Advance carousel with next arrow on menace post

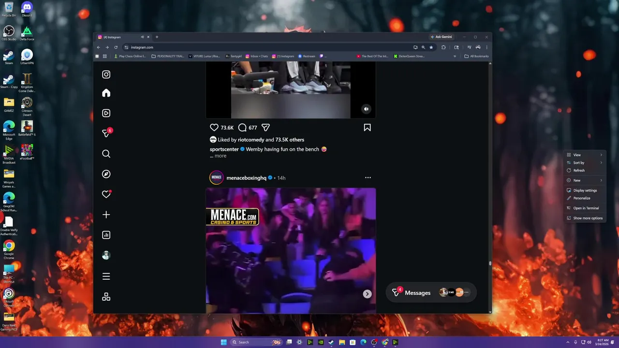pyautogui.click(x=367, y=294)
